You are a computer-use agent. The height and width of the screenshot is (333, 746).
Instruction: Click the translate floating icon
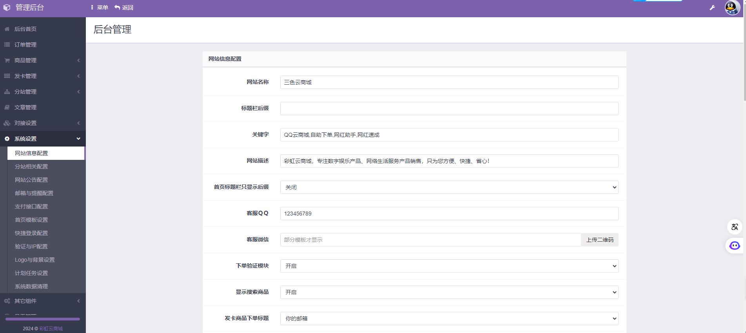click(735, 227)
